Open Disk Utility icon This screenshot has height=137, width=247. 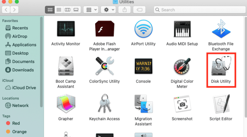click(x=221, y=66)
